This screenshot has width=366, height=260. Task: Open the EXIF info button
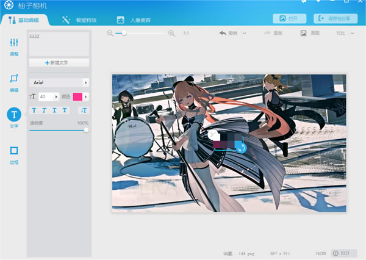click(x=344, y=253)
